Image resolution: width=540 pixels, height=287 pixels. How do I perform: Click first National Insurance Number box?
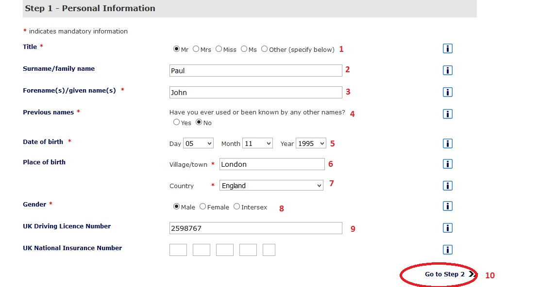point(178,250)
